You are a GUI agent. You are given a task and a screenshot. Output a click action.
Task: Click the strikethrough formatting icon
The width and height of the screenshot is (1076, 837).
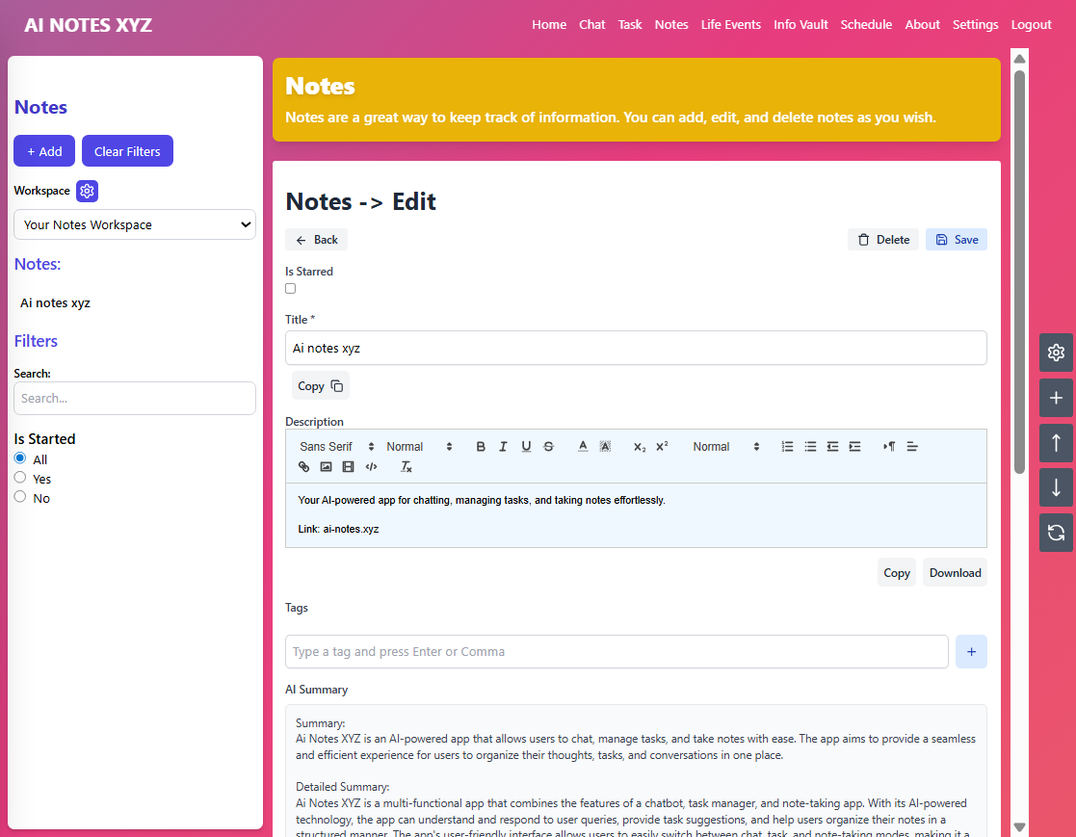point(548,447)
